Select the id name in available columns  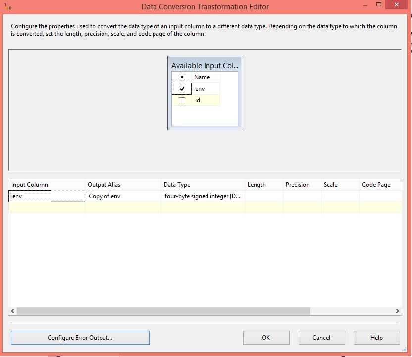pos(198,100)
